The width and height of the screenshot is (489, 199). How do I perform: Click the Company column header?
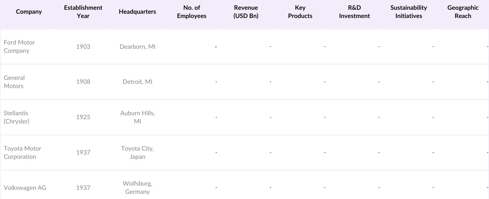[29, 12]
